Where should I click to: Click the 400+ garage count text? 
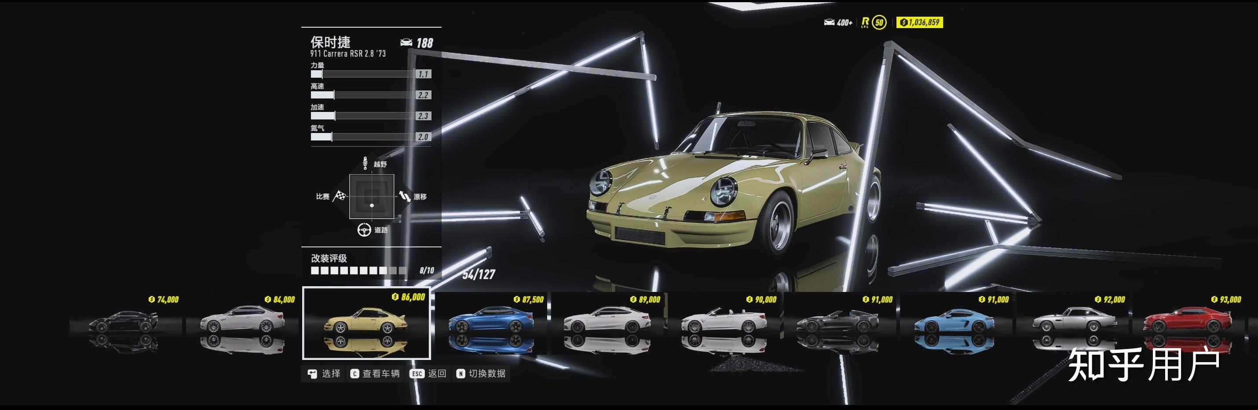click(845, 22)
